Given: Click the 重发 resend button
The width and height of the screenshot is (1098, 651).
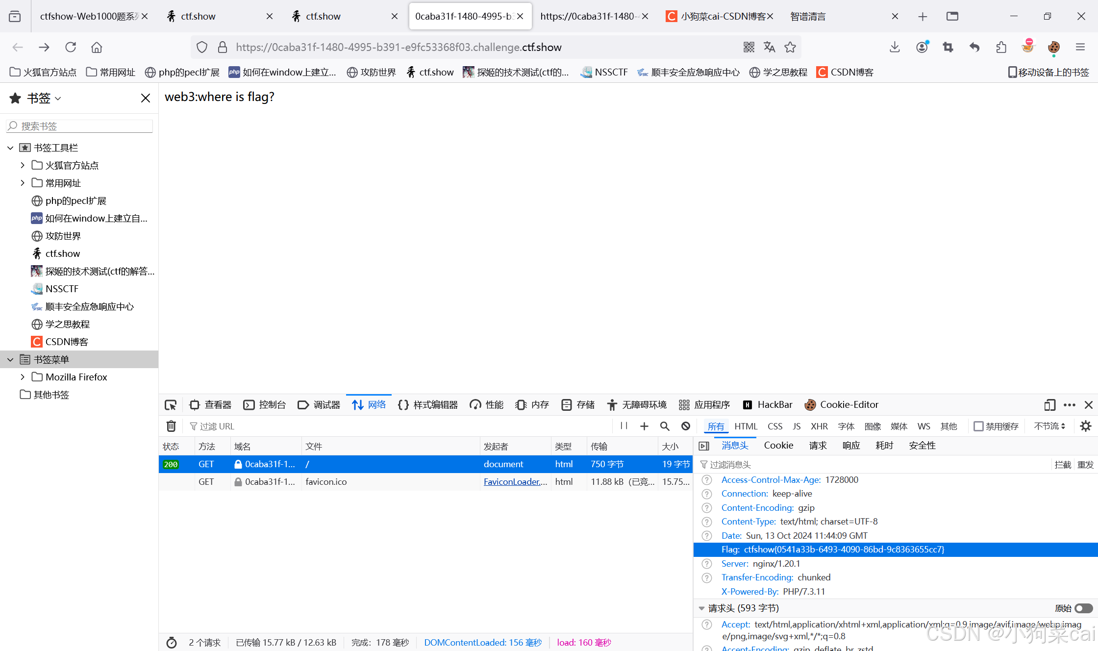Looking at the screenshot, I should coord(1085,465).
